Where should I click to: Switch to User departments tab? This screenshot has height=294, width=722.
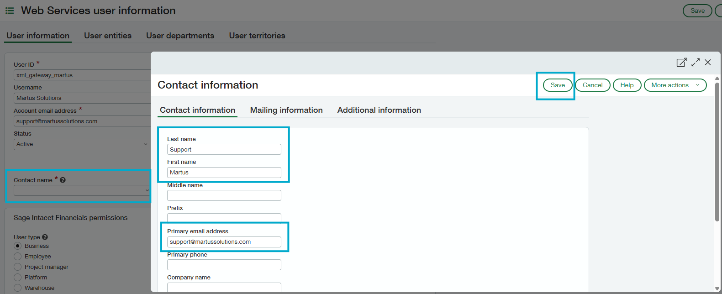click(x=180, y=36)
